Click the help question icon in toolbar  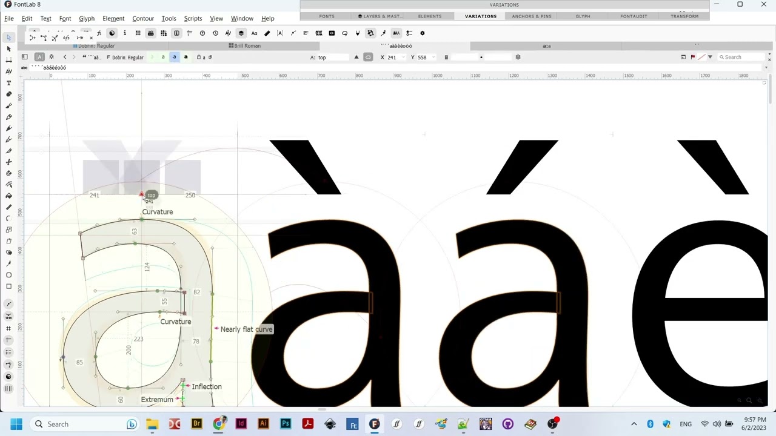202,33
